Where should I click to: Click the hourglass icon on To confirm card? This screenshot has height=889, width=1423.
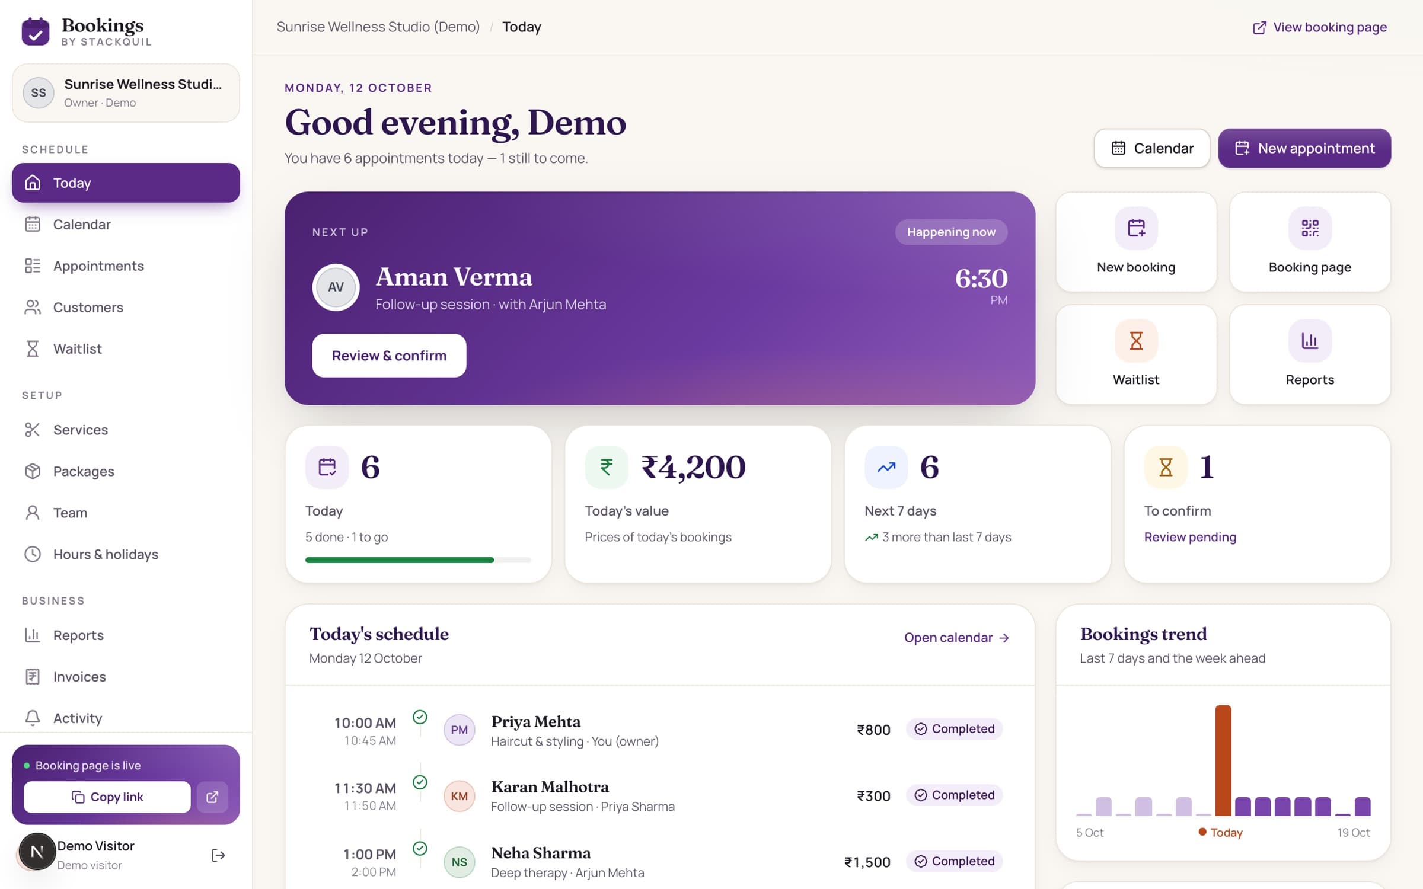coord(1166,467)
